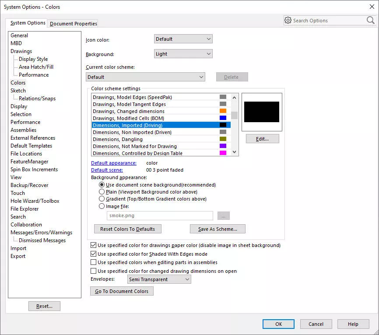The width and height of the screenshot is (379, 335).
Task: Enable colors when editing parts in assemblies
Action: tap(94, 262)
